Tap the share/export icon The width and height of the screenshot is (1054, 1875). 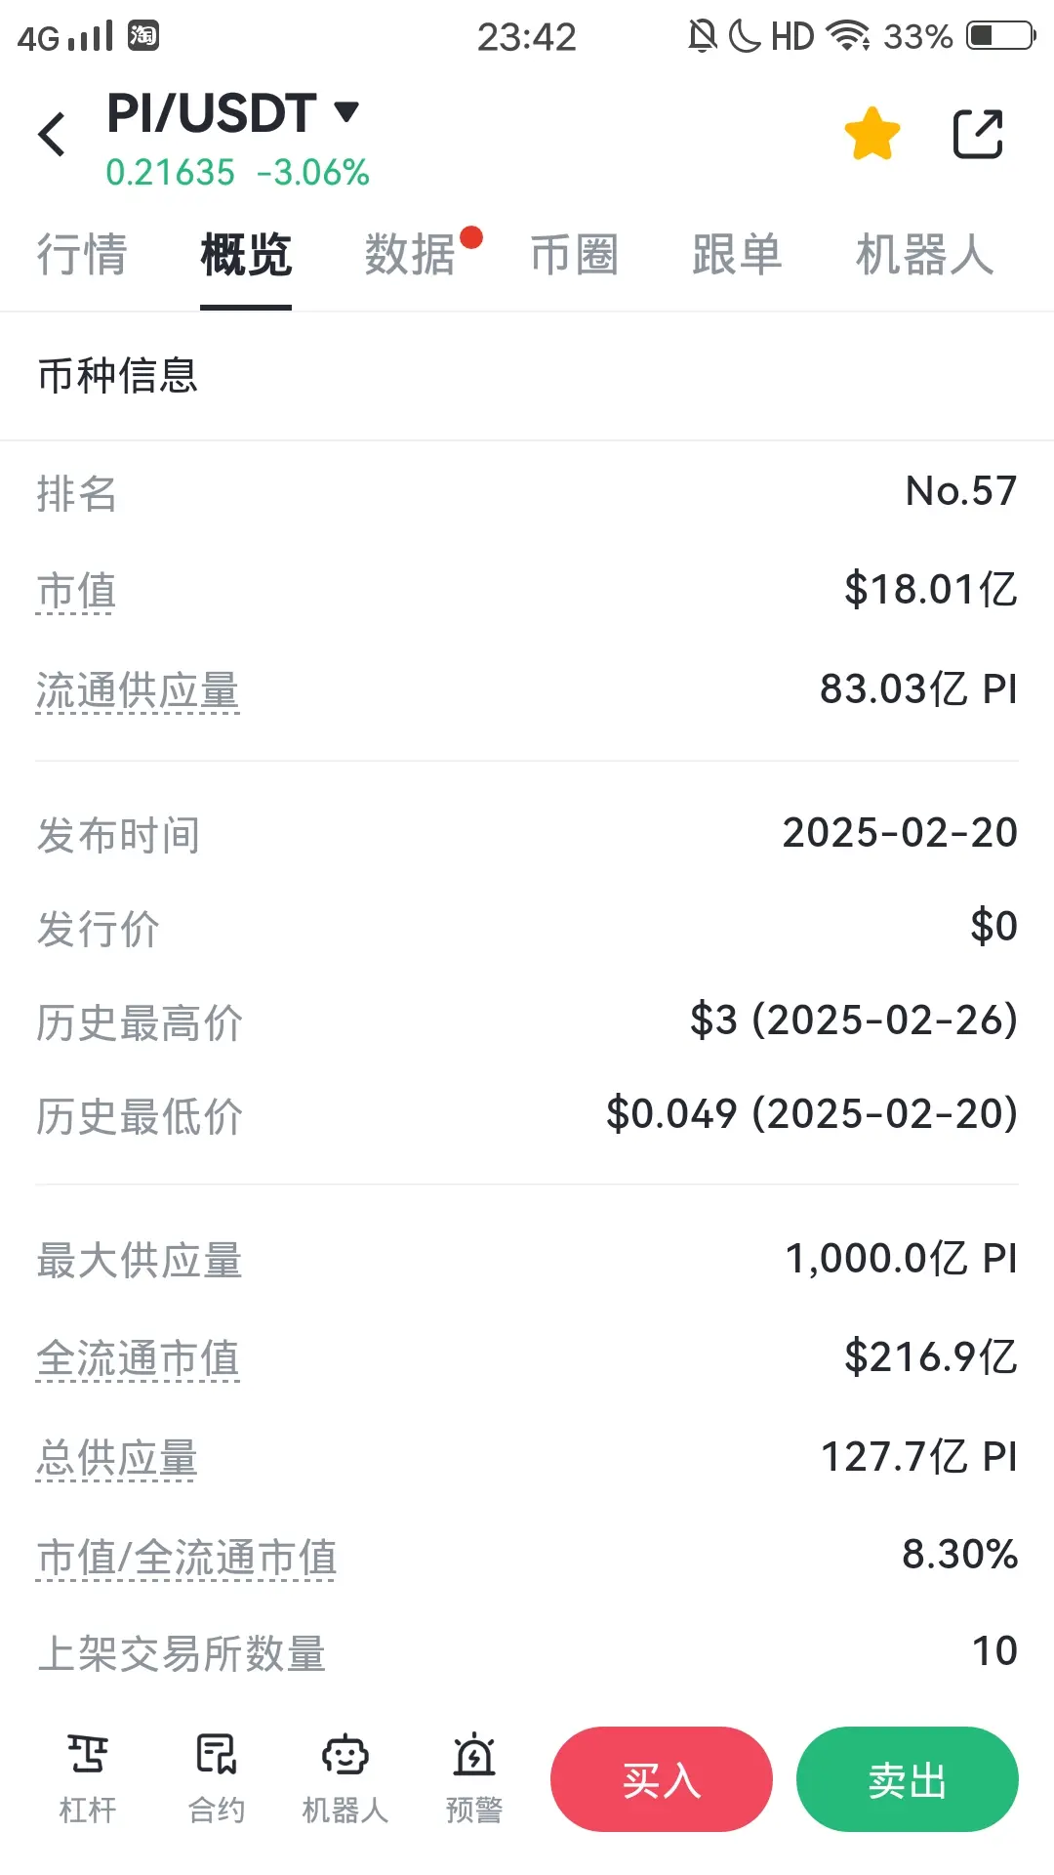[x=977, y=134]
